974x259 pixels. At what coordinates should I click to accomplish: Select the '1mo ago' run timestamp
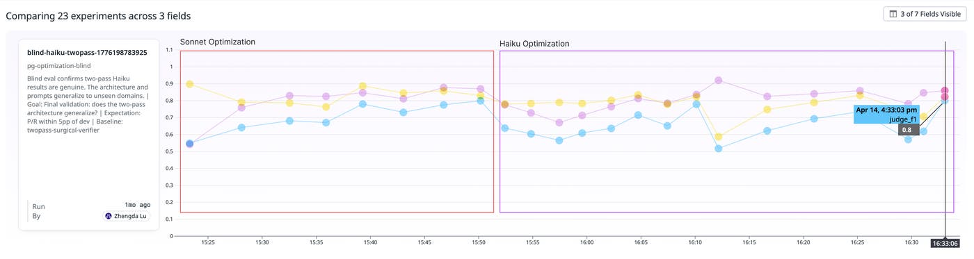[x=137, y=205]
